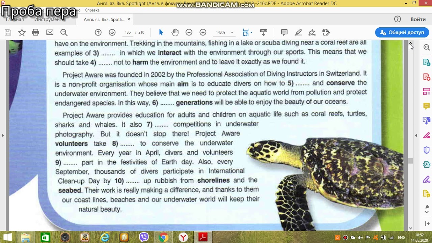The image size is (432, 243).
Task: Click the ENG language indicator
Action: tap(402, 238)
